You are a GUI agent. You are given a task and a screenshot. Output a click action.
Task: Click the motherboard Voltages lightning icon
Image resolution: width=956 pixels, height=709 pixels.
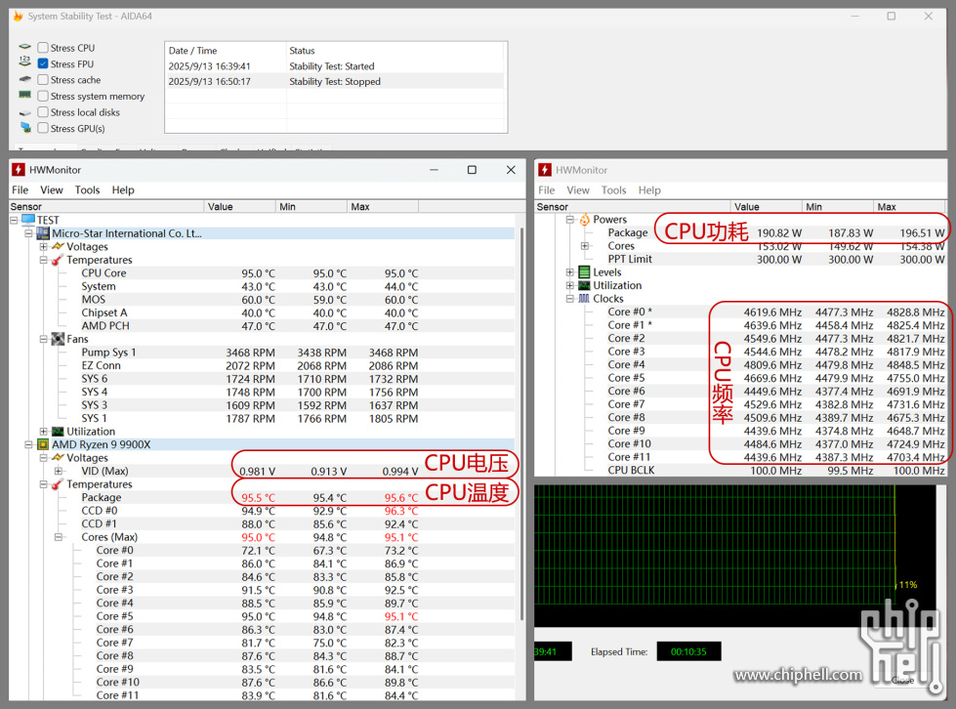coord(58,246)
